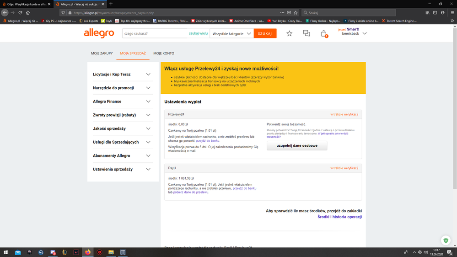This screenshot has width=457, height=257.
Task: Open Torrent Search Engine bookmark
Action: point(399,21)
